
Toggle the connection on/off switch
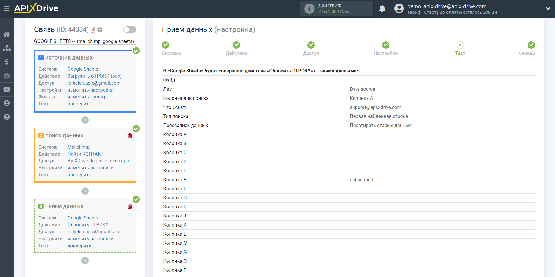[x=130, y=29]
